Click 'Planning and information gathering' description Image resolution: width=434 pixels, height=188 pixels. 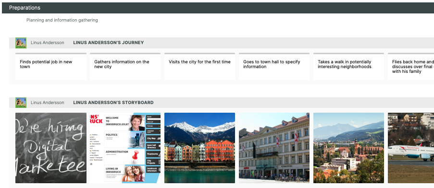click(62, 20)
